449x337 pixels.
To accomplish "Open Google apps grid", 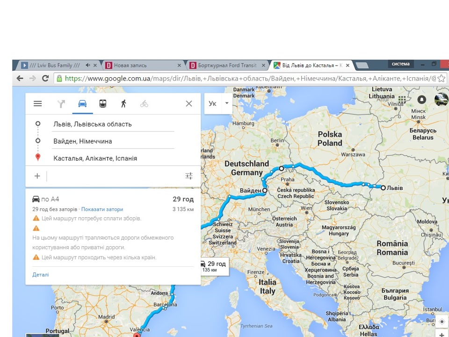I will click(402, 99).
